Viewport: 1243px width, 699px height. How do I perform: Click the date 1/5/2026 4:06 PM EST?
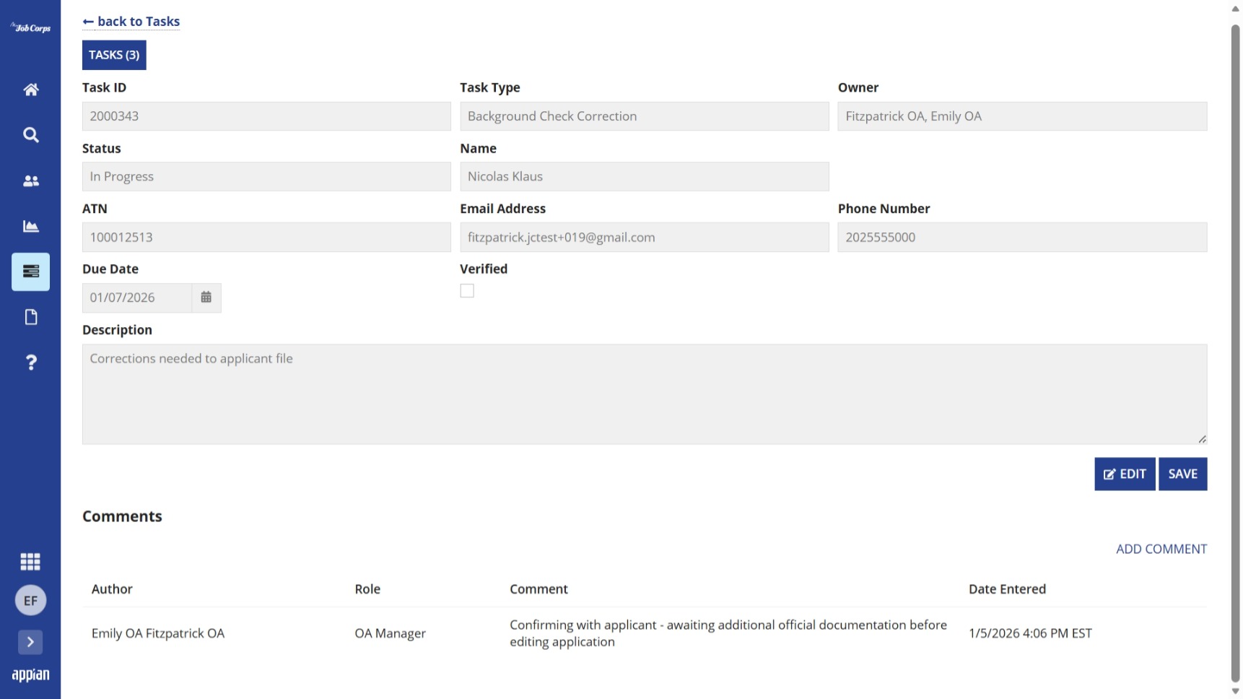point(1030,633)
